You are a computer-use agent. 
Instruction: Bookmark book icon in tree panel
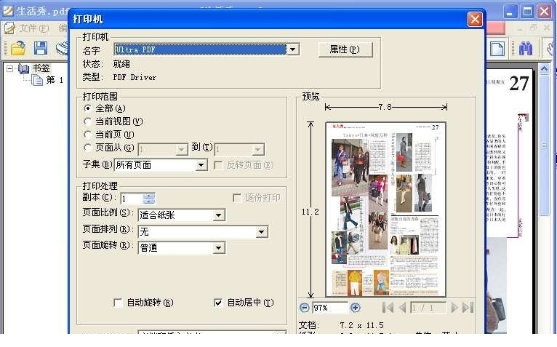tap(23, 68)
